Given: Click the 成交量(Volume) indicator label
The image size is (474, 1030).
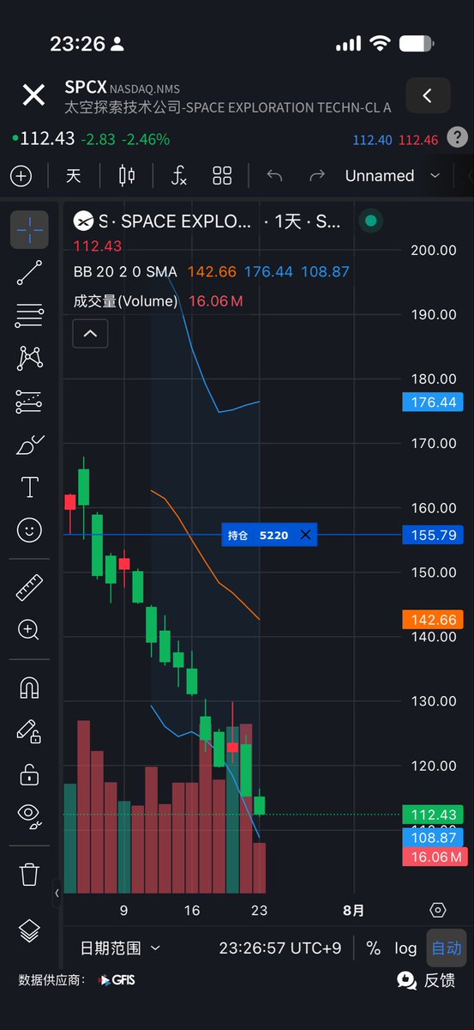Looking at the screenshot, I should (x=125, y=301).
